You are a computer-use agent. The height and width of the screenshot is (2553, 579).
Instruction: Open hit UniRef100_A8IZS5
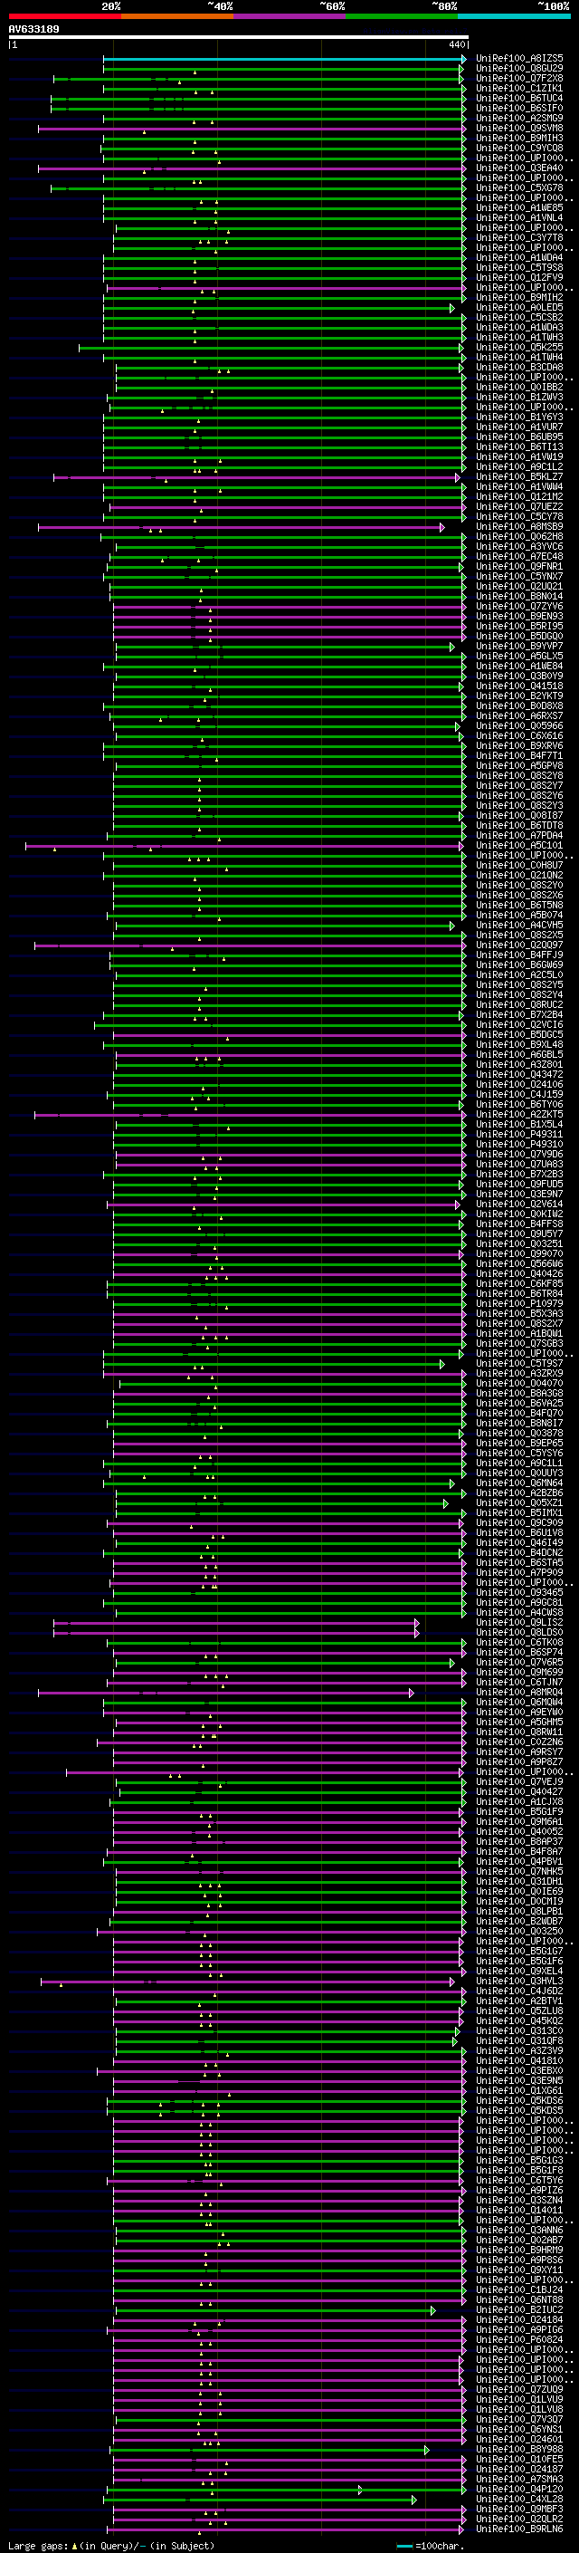pyautogui.click(x=519, y=60)
